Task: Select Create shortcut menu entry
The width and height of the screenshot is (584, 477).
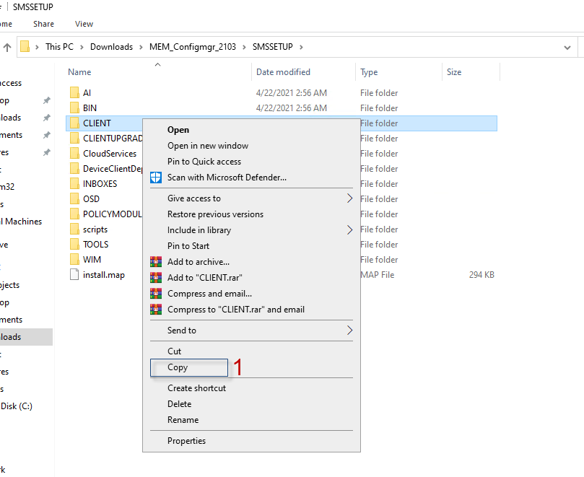Action: (196, 388)
